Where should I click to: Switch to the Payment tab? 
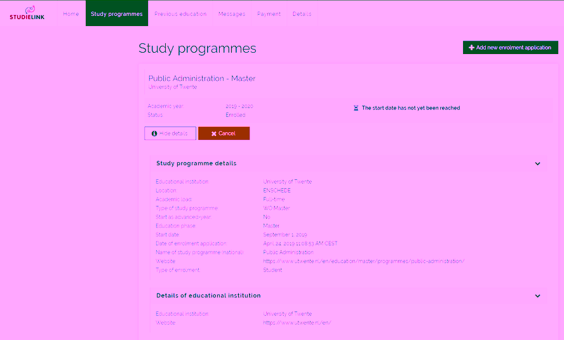click(x=269, y=14)
